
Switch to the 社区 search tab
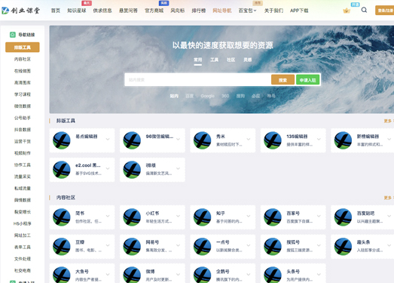[x=231, y=60]
